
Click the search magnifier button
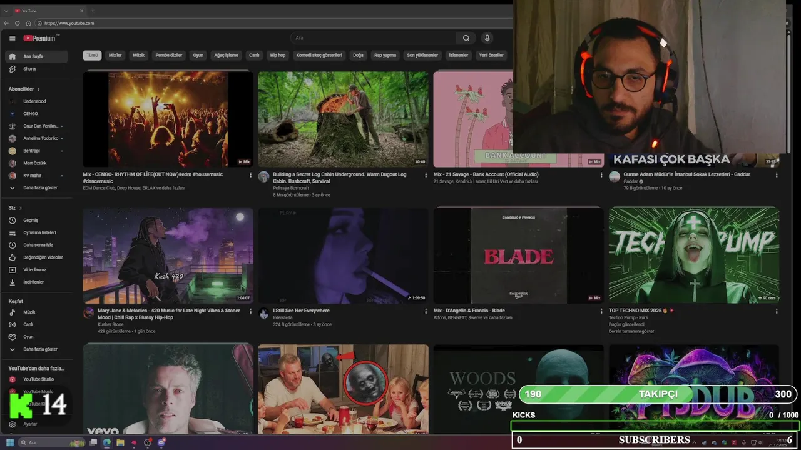coord(466,38)
